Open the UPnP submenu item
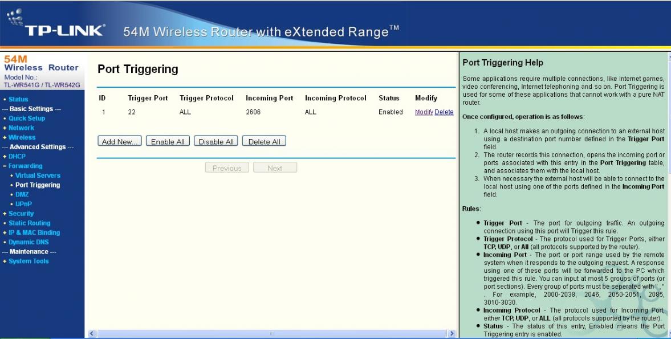Screen dimensions: 671x339 pos(22,204)
